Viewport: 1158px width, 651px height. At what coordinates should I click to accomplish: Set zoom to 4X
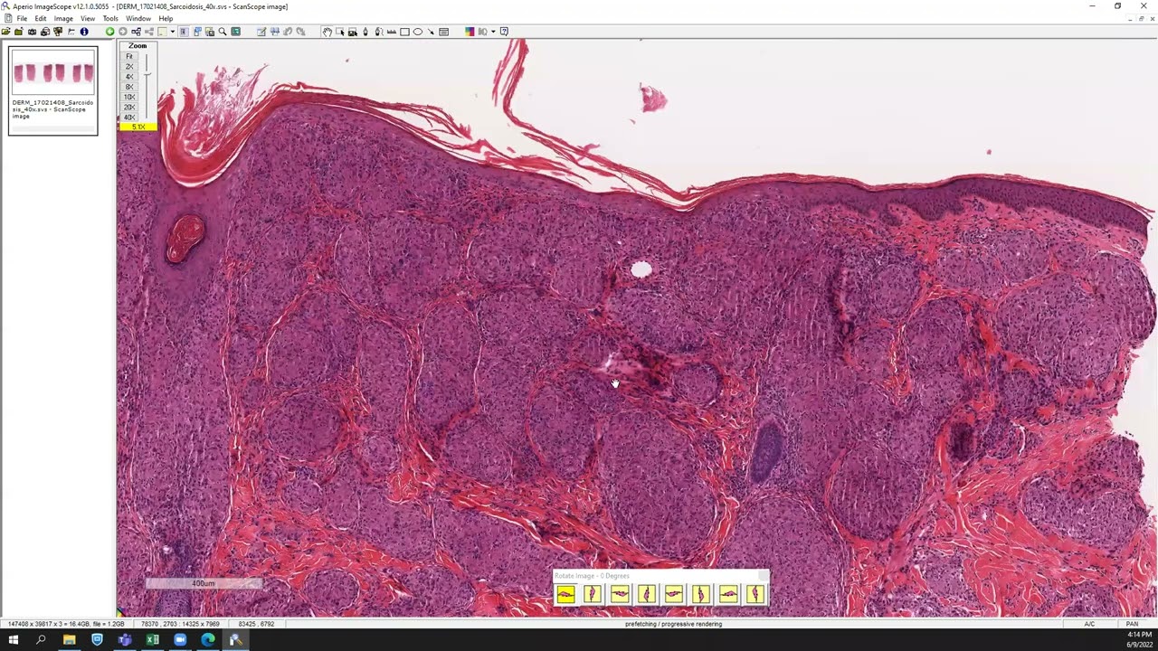click(129, 77)
